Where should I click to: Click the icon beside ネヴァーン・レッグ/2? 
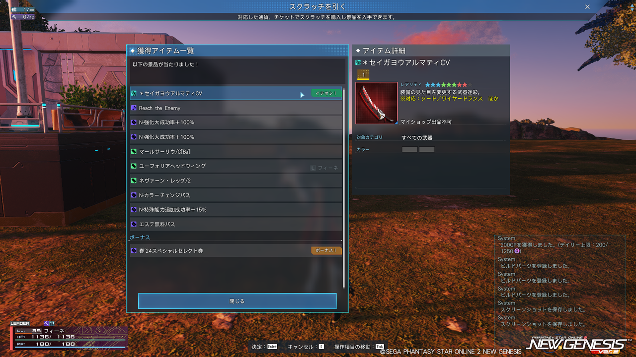(x=134, y=180)
